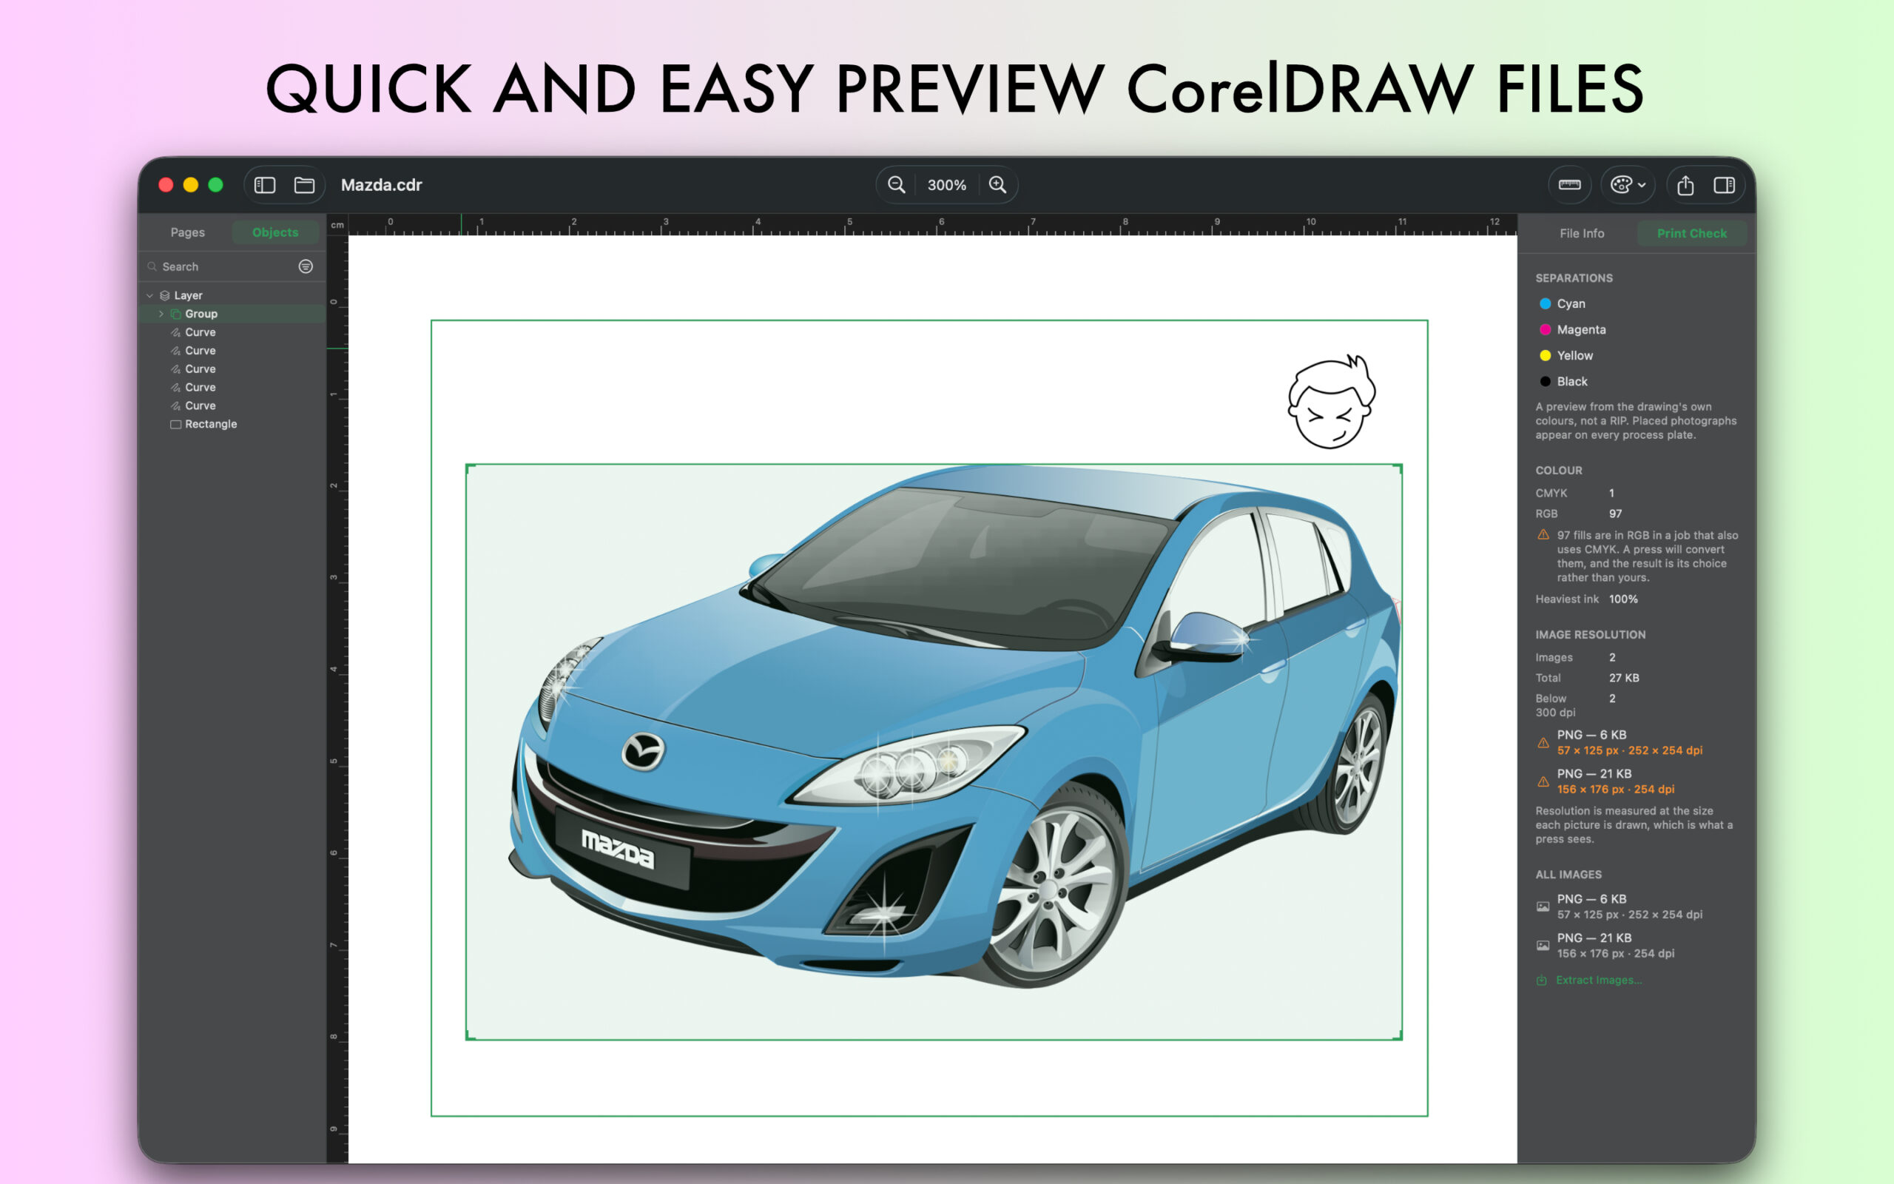This screenshot has height=1184, width=1894.
Task: Select PNG 6 KB under All Images
Action: [1629, 906]
